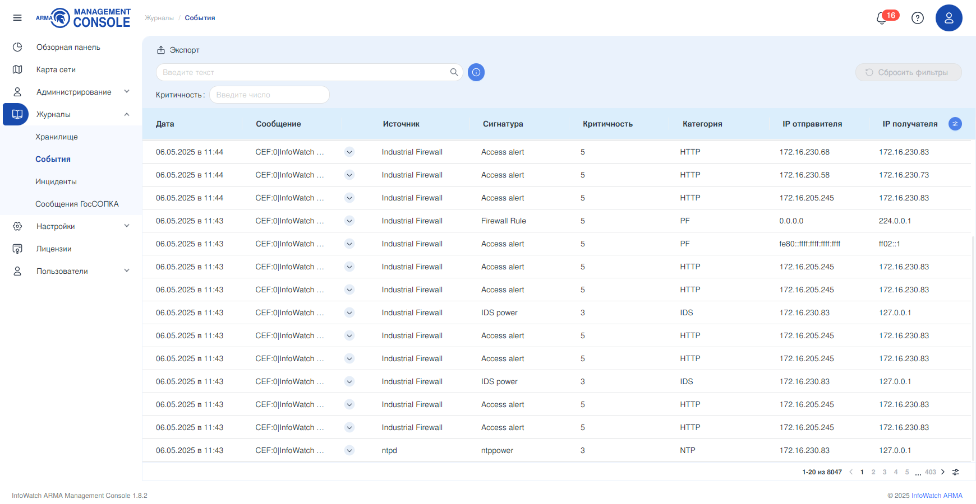Open Сообщения ГосСОПКА submenu item

point(77,204)
